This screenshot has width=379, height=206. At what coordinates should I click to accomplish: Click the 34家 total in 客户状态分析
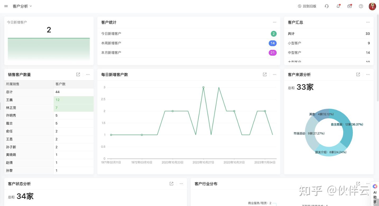pos(25,196)
